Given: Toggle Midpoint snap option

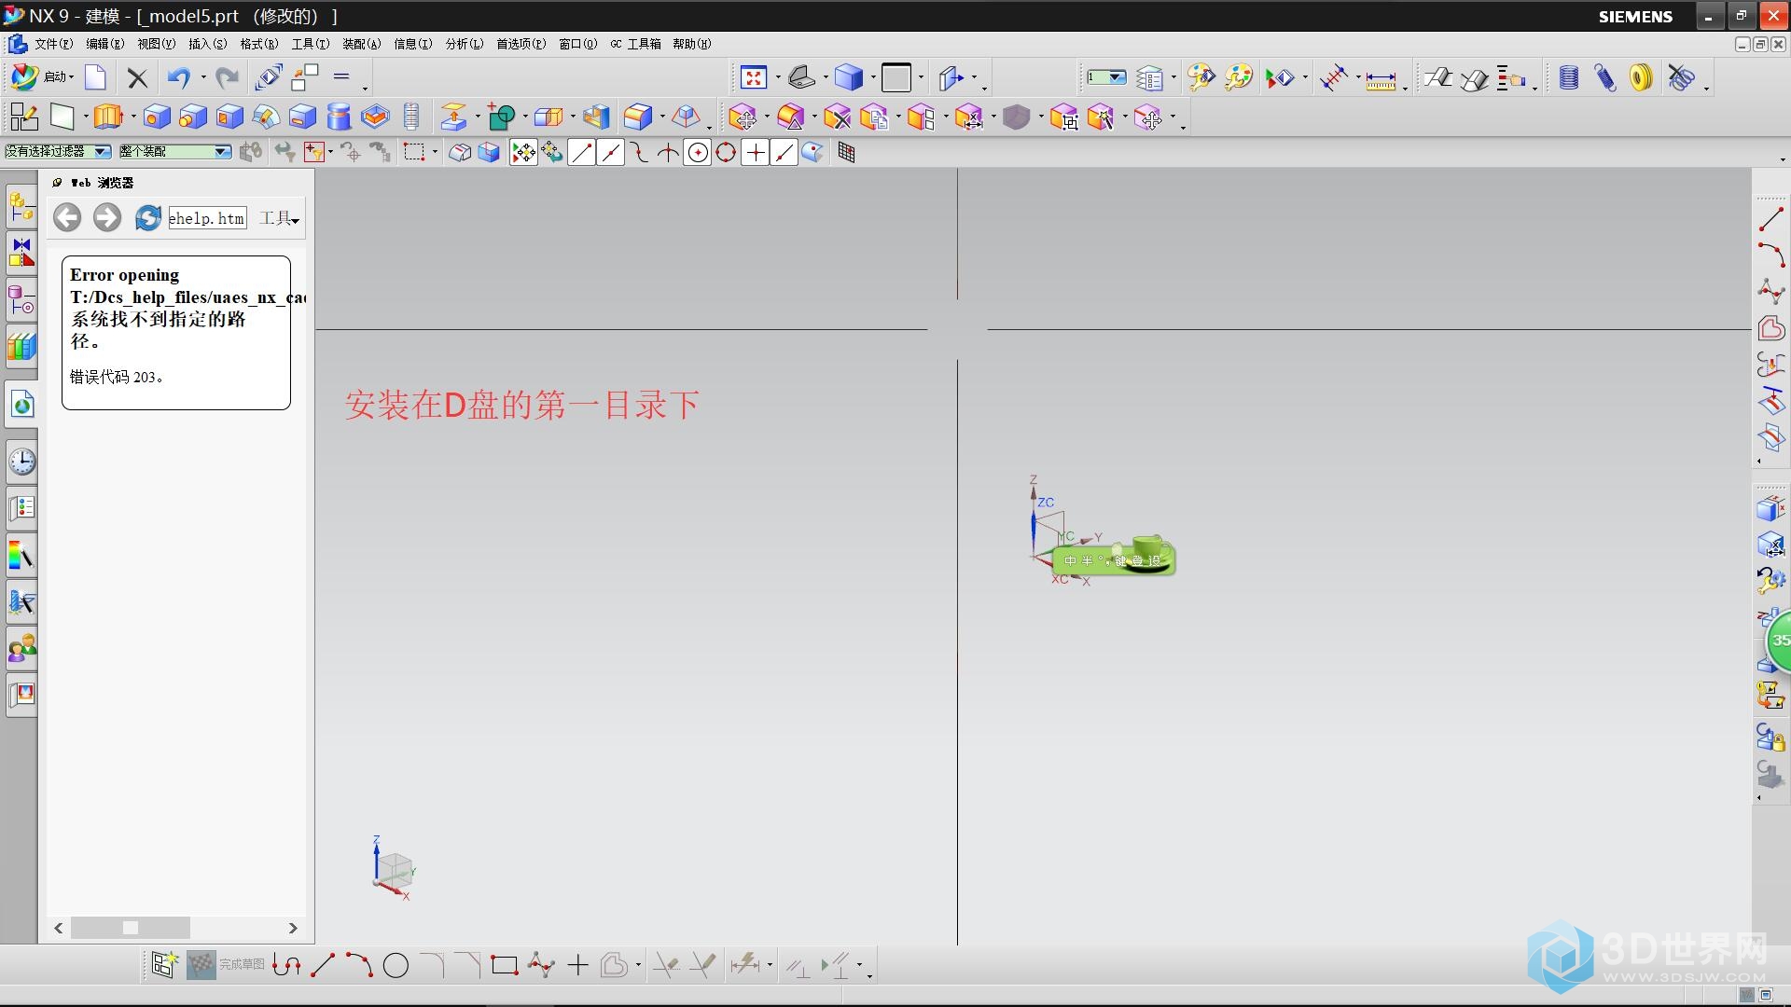Looking at the screenshot, I should (x=610, y=153).
